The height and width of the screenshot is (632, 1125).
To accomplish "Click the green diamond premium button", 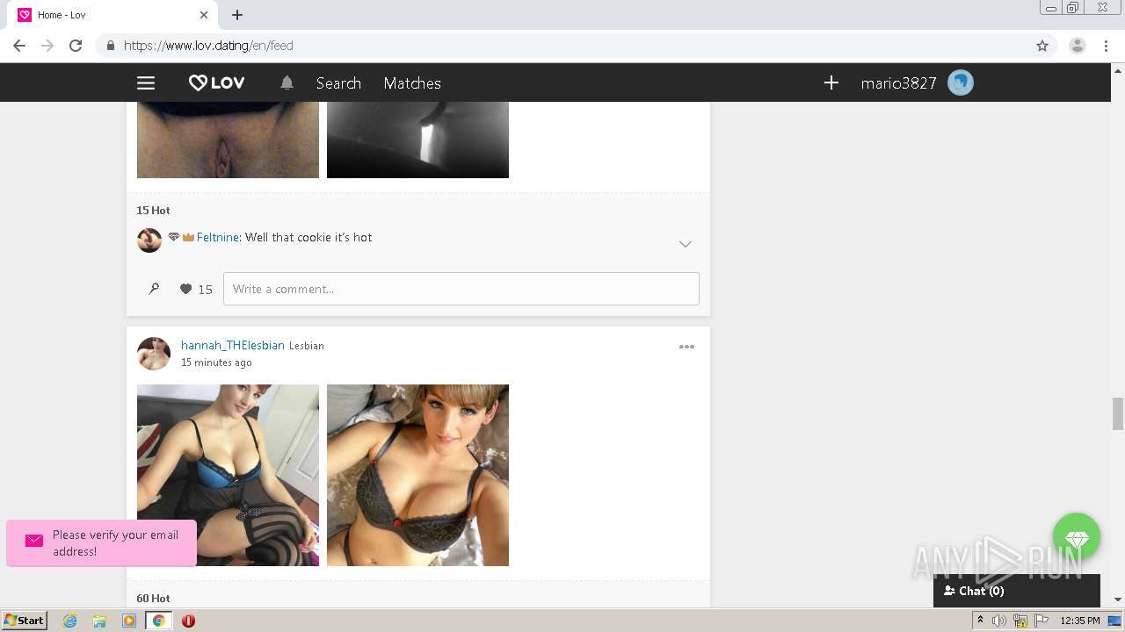I will tap(1077, 537).
